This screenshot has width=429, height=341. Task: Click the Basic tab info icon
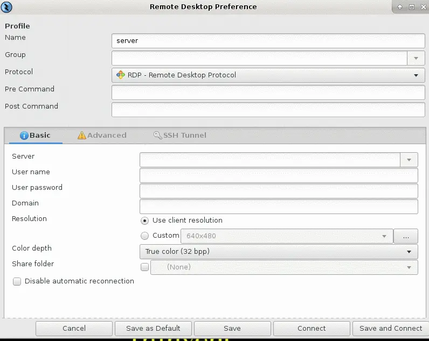coord(24,136)
